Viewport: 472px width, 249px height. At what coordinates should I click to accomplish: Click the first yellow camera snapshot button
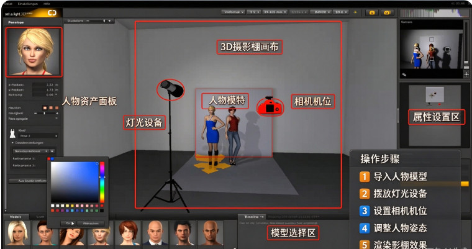click(x=372, y=12)
